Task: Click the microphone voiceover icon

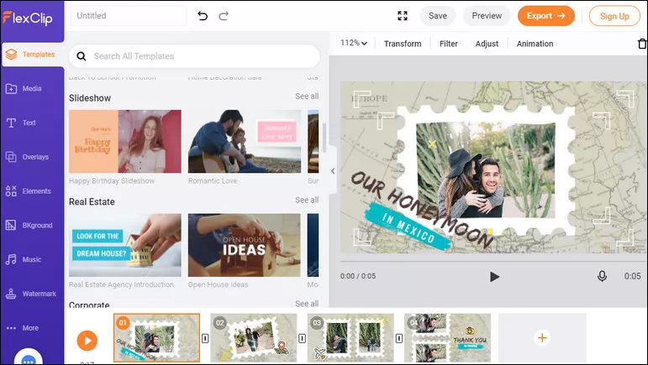Action: coord(602,276)
